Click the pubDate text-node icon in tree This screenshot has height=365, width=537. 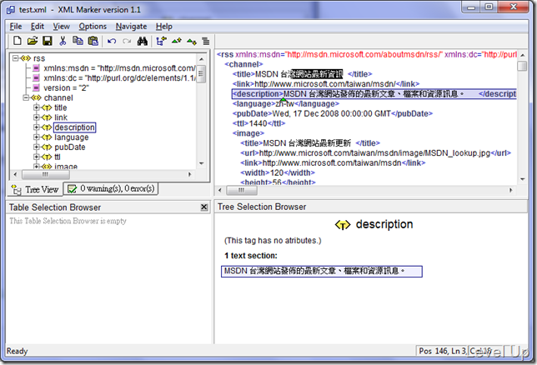tap(47, 147)
